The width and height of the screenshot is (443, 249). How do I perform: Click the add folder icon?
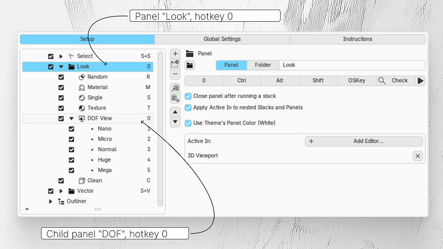click(x=175, y=64)
